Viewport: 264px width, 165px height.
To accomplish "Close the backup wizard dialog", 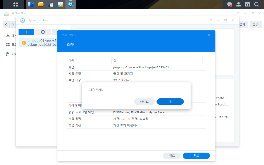I will 209,35.
